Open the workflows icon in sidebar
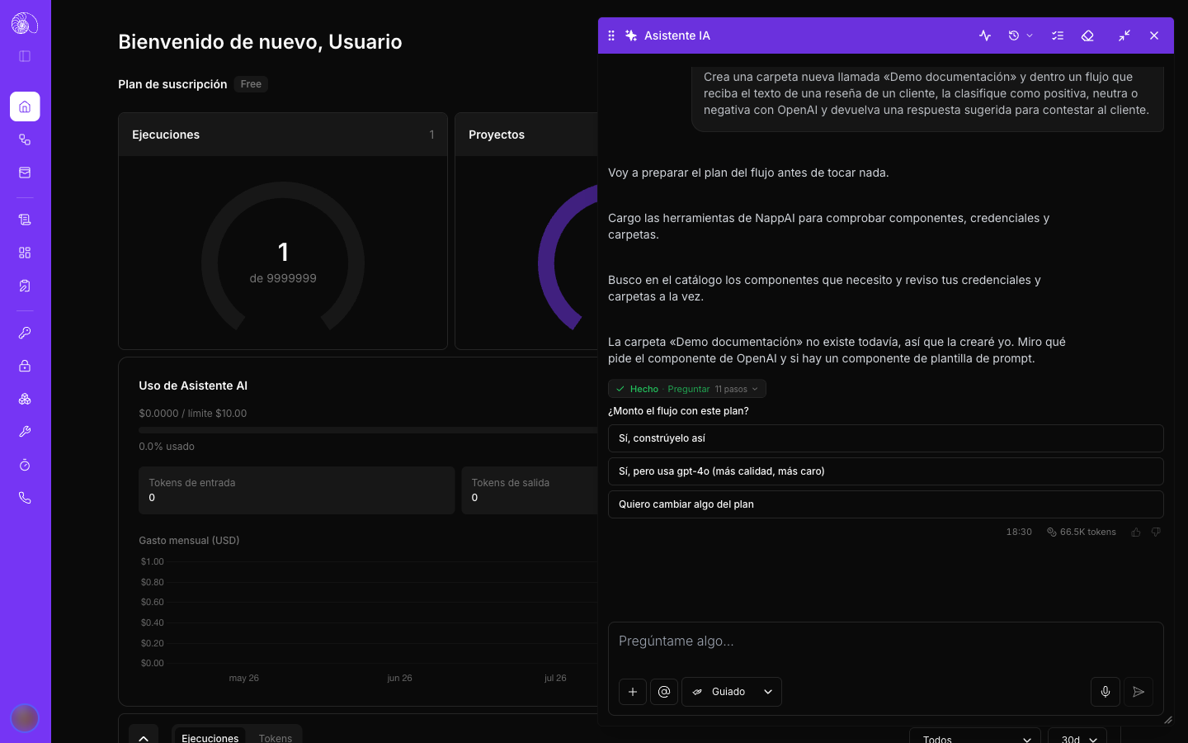The image size is (1188, 743). pos(25,140)
